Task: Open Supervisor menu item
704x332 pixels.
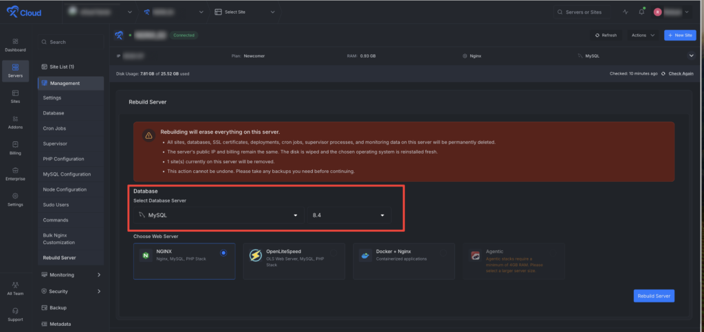Action: coord(55,144)
